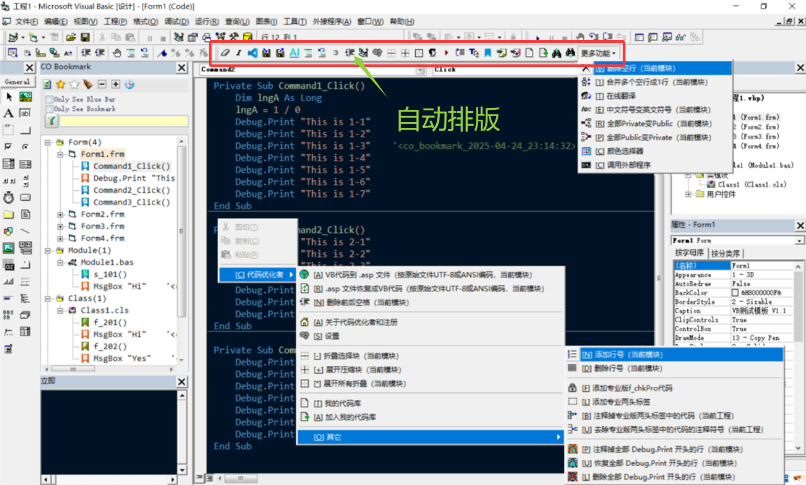Viewport: 806px width, 485px height.
Task: Open the Command2 object combo box dropdown
Action: 420,70
